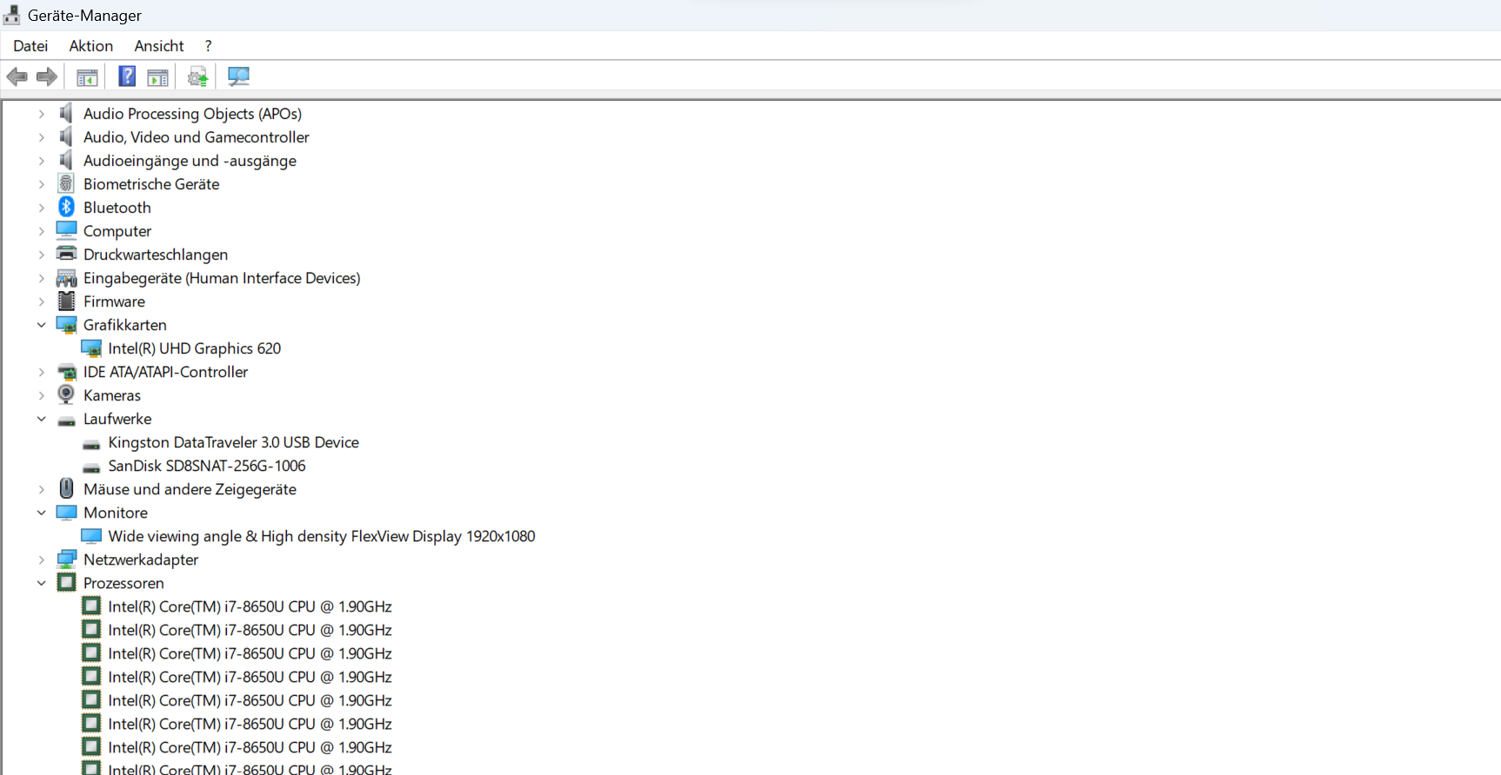
Task: Expand the Audio Processing Objects (APOs) node
Action: click(41, 114)
